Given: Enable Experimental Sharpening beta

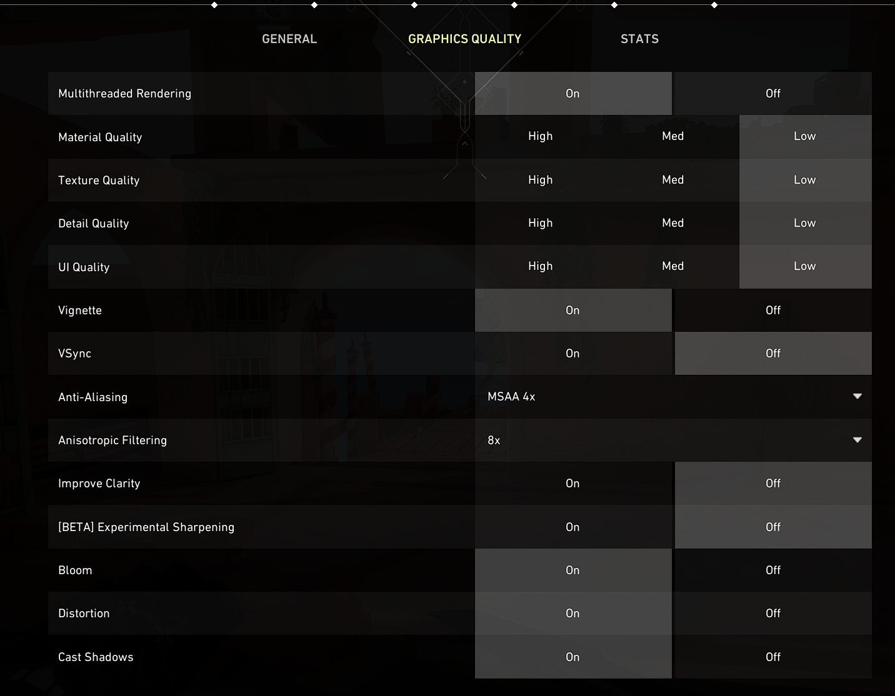Looking at the screenshot, I should [x=573, y=527].
